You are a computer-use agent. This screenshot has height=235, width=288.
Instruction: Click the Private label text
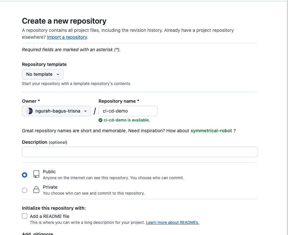pos(50,187)
